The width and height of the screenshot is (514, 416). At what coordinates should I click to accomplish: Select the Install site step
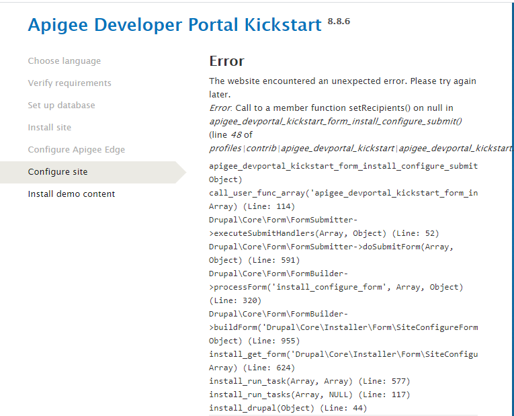50,128
